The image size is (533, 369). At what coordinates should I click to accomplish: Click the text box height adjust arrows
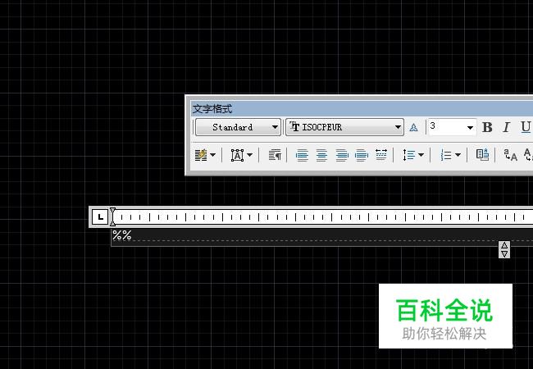pos(504,250)
